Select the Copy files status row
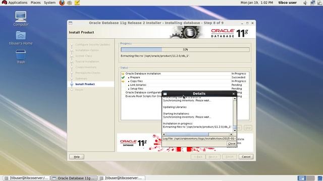This screenshot has height=181, width=323. 185,81
